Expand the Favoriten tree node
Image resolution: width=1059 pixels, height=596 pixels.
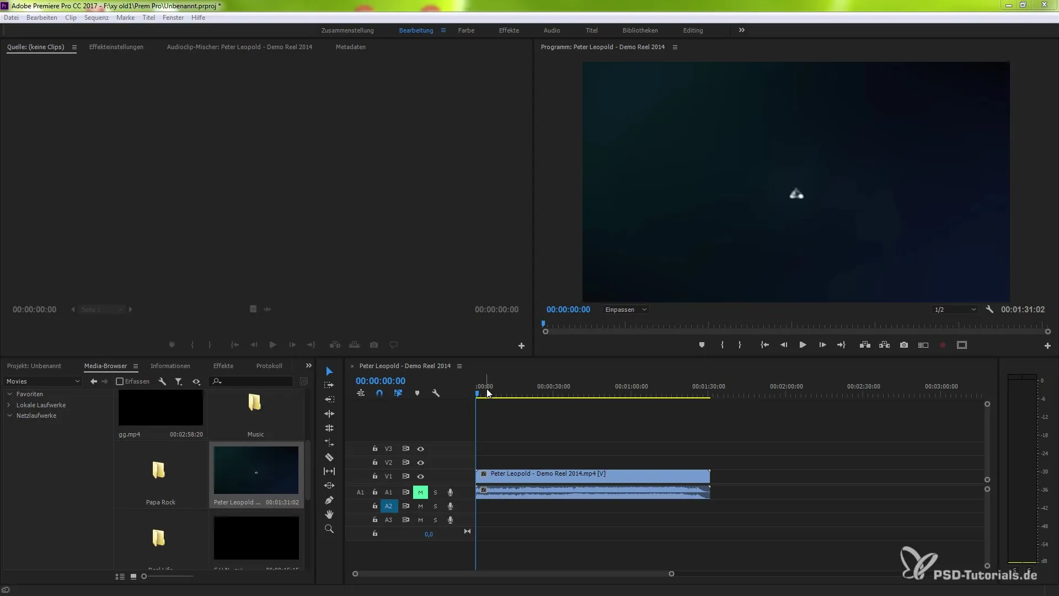pyautogui.click(x=9, y=394)
